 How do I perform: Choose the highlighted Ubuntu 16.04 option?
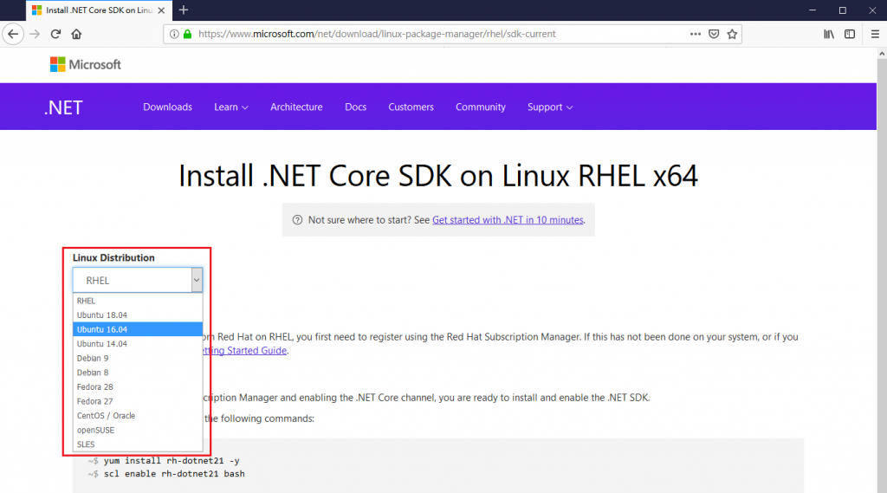tap(138, 329)
